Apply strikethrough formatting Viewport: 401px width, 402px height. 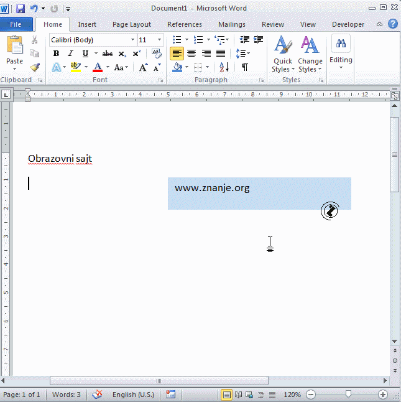click(108, 54)
